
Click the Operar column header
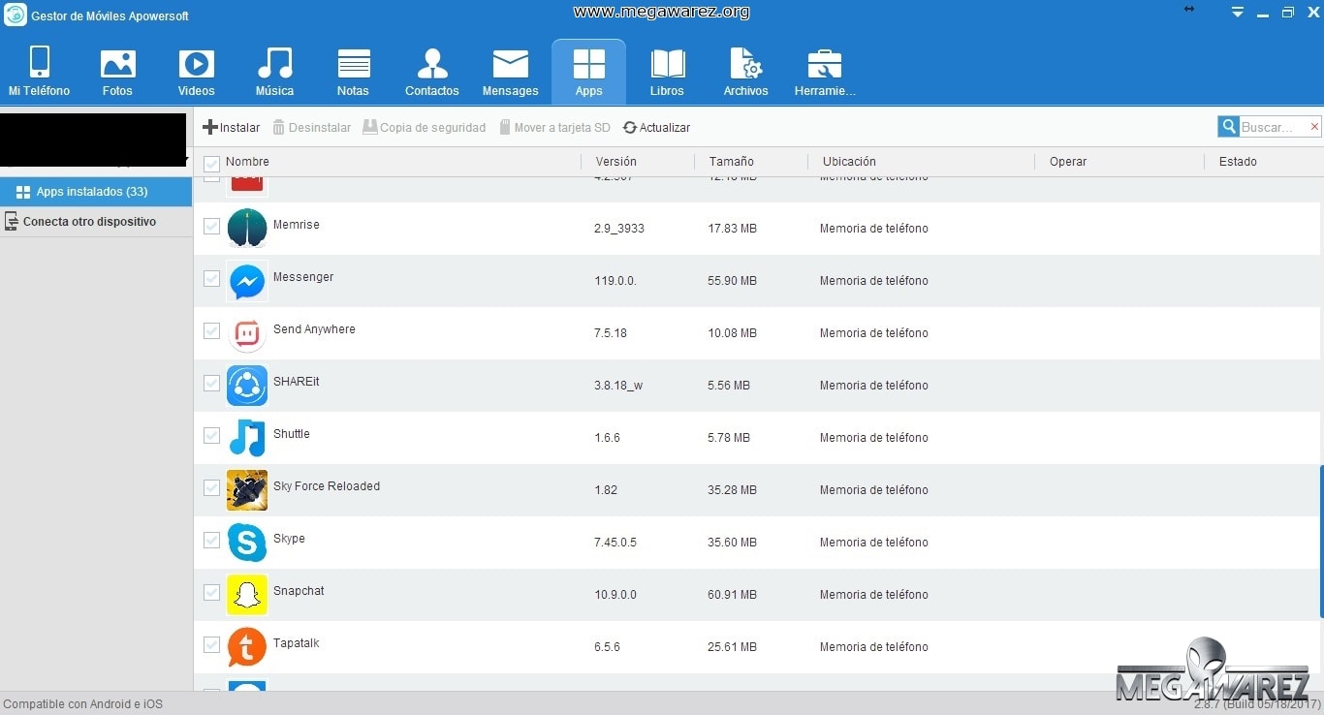1068,162
